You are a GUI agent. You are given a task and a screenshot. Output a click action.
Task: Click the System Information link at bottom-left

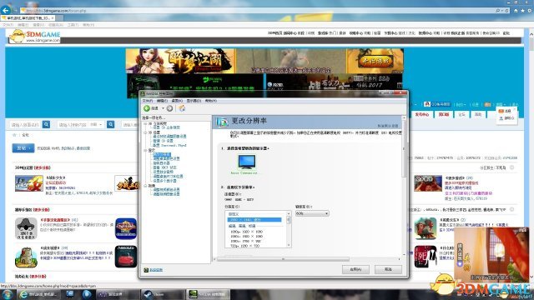click(x=154, y=270)
